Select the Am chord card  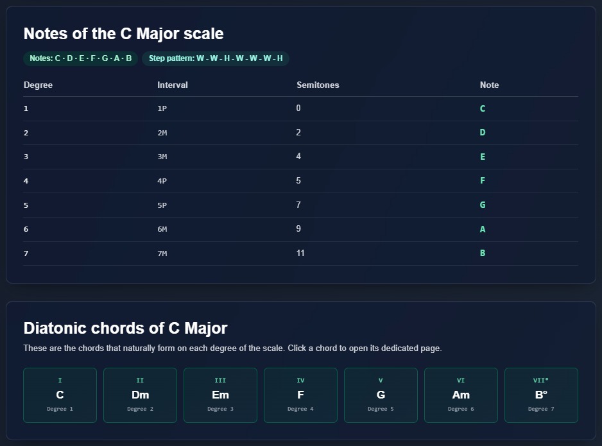coord(461,395)
